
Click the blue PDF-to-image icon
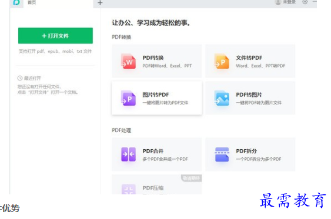222,98
